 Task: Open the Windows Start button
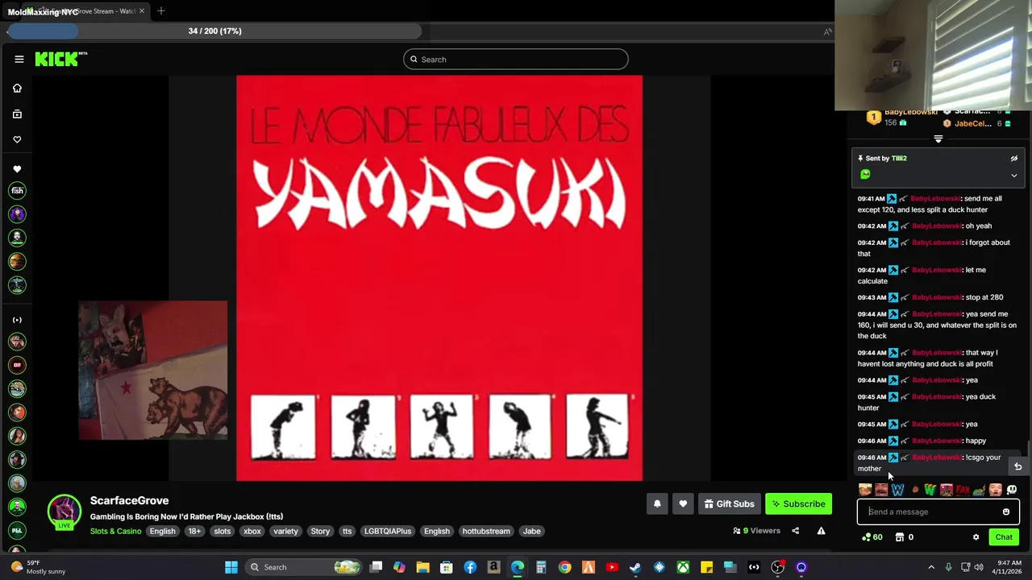point(231,567)
